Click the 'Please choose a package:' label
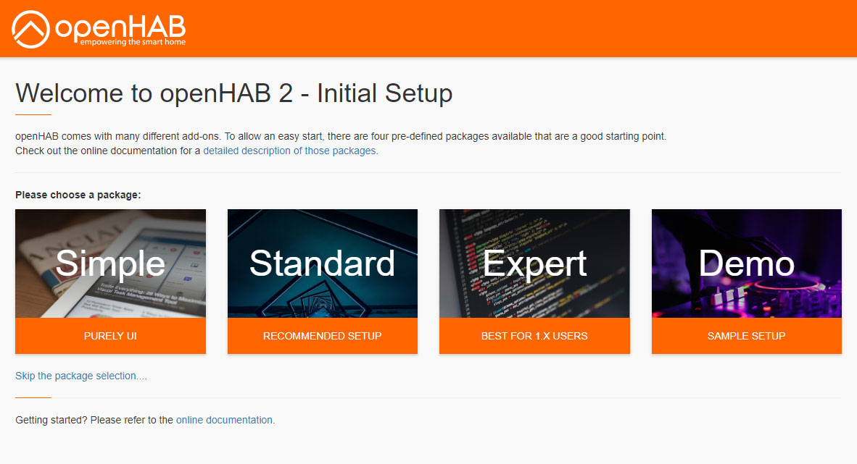The height and width of the screenshot is (464, 857). pyautogui.click(x=78, y=195)
